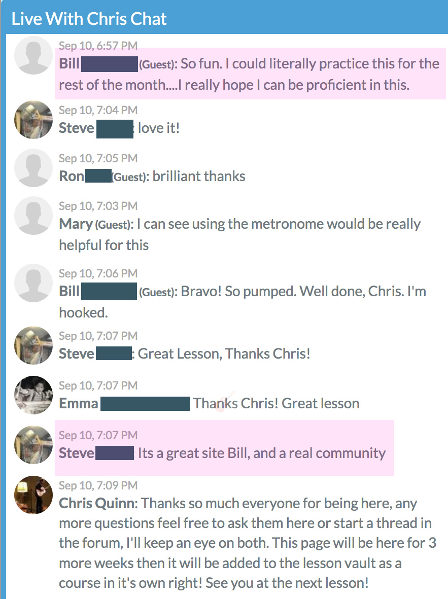Click Chris Quinn's "Thanks so much everyone" message
Screen dimensions: 448x599
[247, 543]
